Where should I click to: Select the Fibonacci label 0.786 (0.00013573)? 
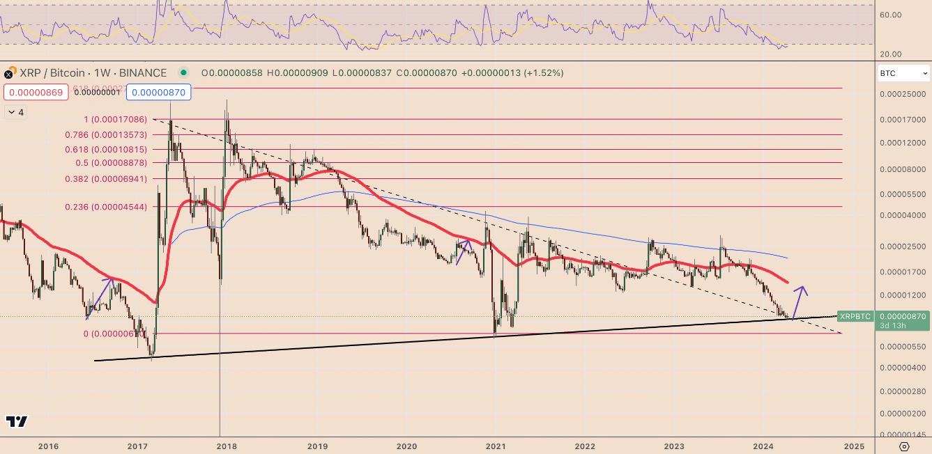(x=106, y=135)
